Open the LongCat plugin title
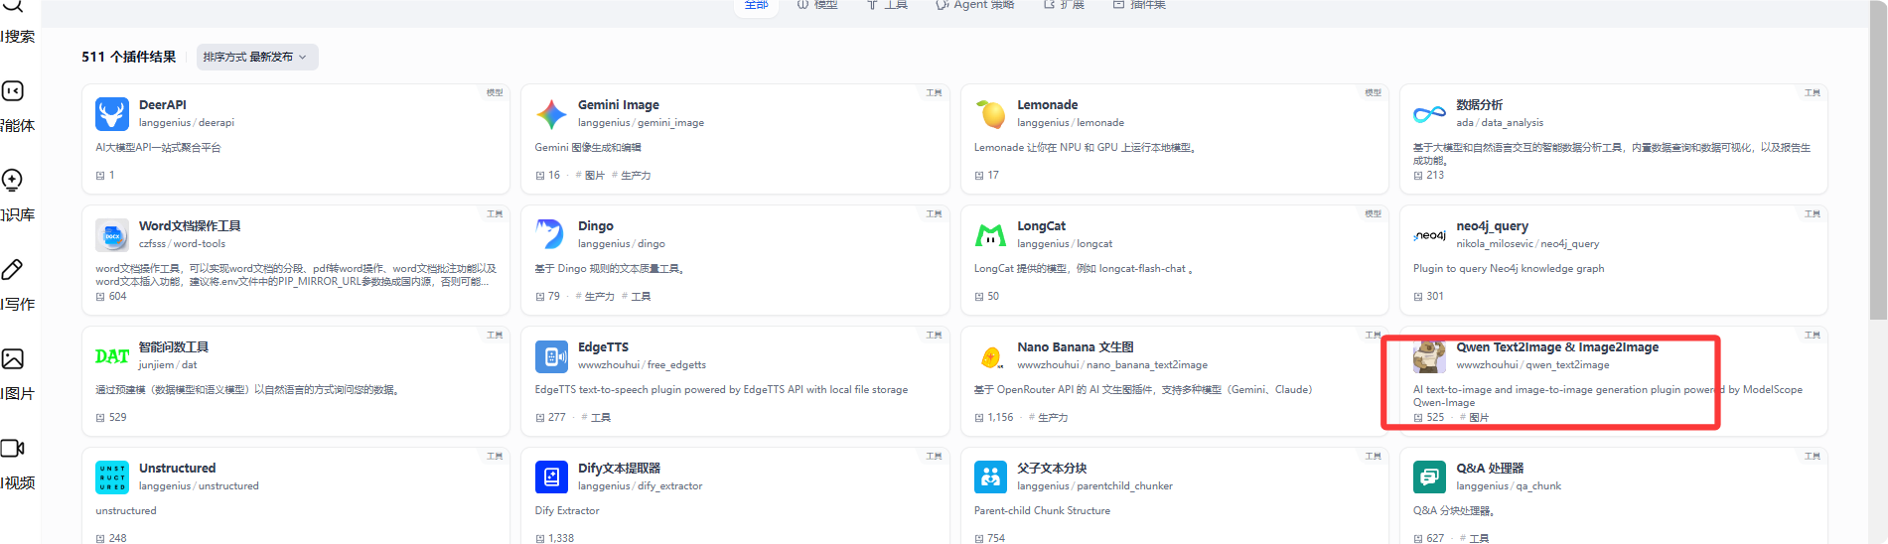Viewport: 1888px width, 544px height. point(1041,226)
